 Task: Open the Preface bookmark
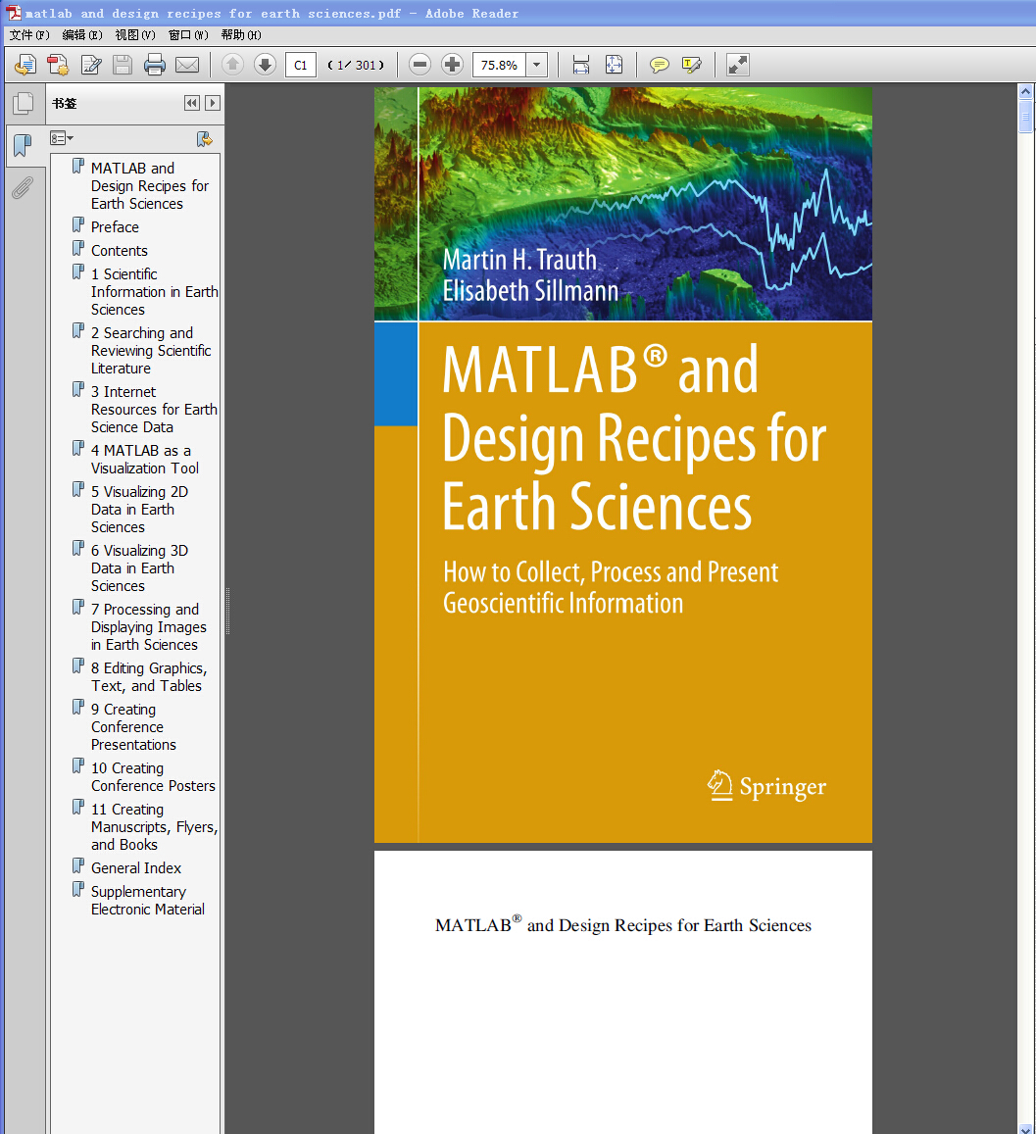pyautogui.click(x=115, y=227)
